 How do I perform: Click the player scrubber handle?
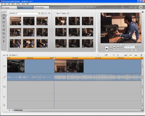click(x=121, y=44)
